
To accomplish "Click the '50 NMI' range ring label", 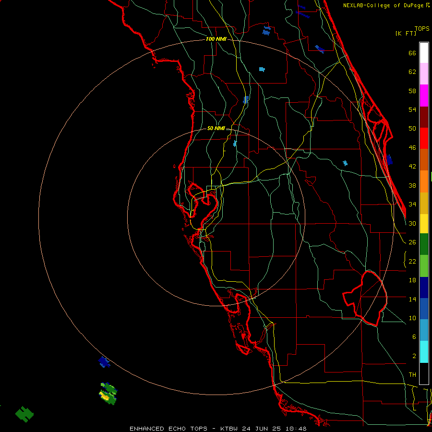I will click(x=216, y=128).
